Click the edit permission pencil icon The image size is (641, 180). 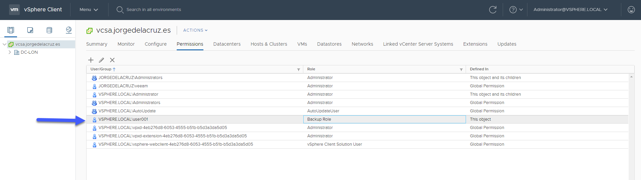pos(102,60)
